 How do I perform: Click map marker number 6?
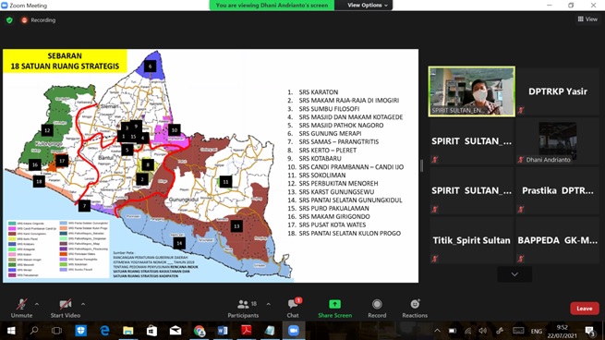coord(150,66)
